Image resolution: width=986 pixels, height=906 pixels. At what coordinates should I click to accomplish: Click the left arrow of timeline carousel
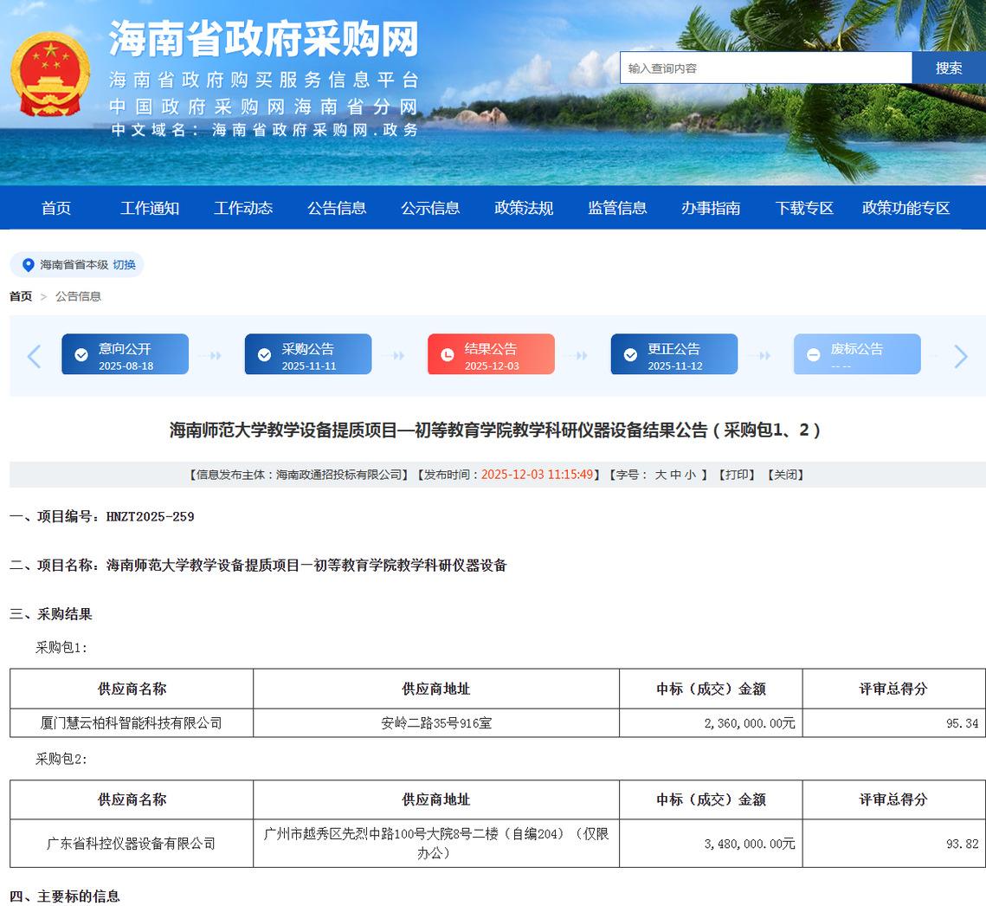(x=35, y=356)
